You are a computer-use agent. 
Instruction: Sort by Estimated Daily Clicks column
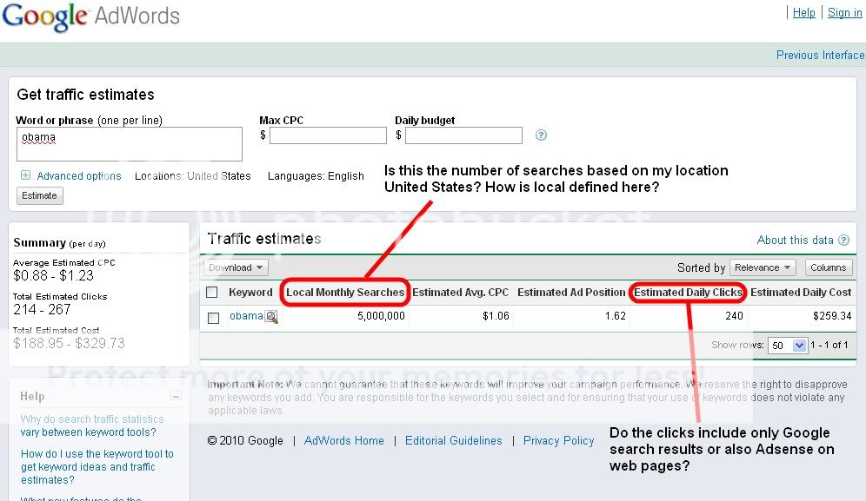point(688,293)
